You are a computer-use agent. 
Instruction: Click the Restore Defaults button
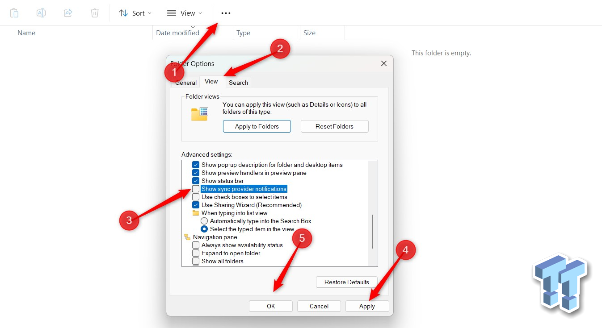point(346,282)
